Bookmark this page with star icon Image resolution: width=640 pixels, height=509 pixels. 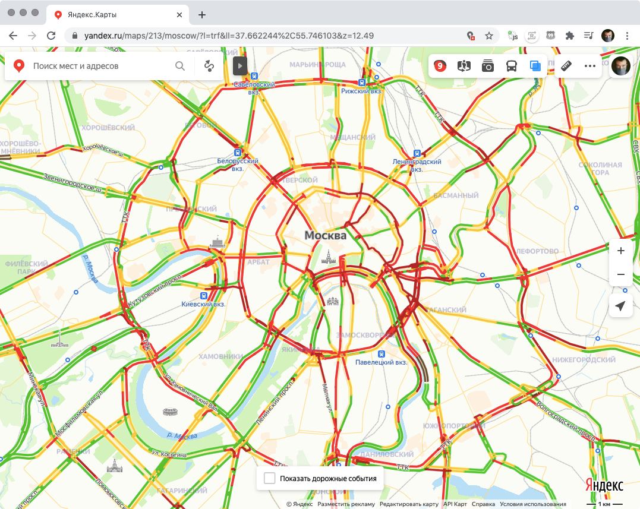[489, 36]
